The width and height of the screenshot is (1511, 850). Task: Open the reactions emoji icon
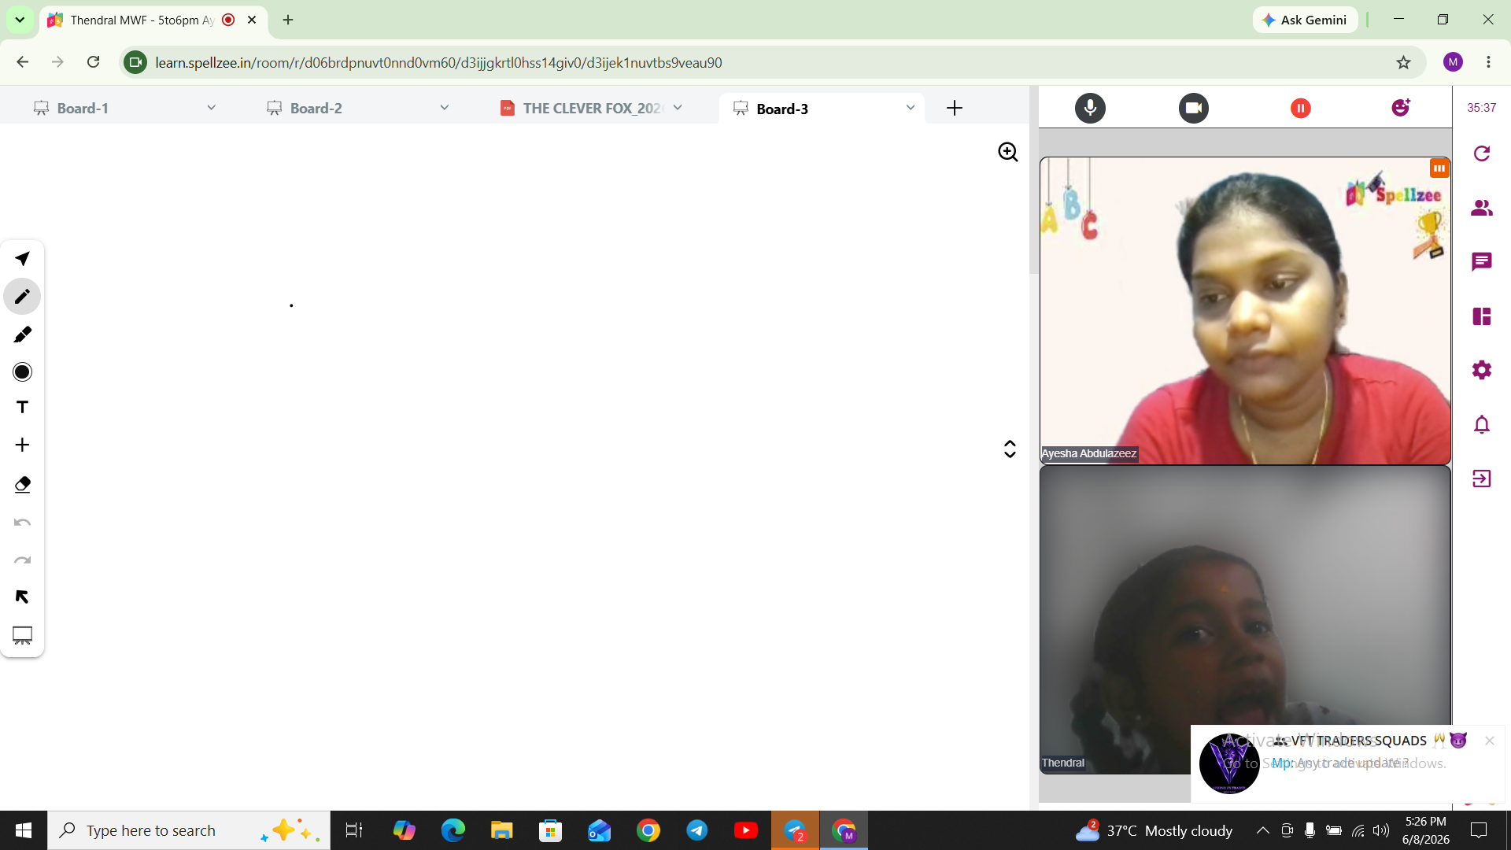click(1401, 108)
